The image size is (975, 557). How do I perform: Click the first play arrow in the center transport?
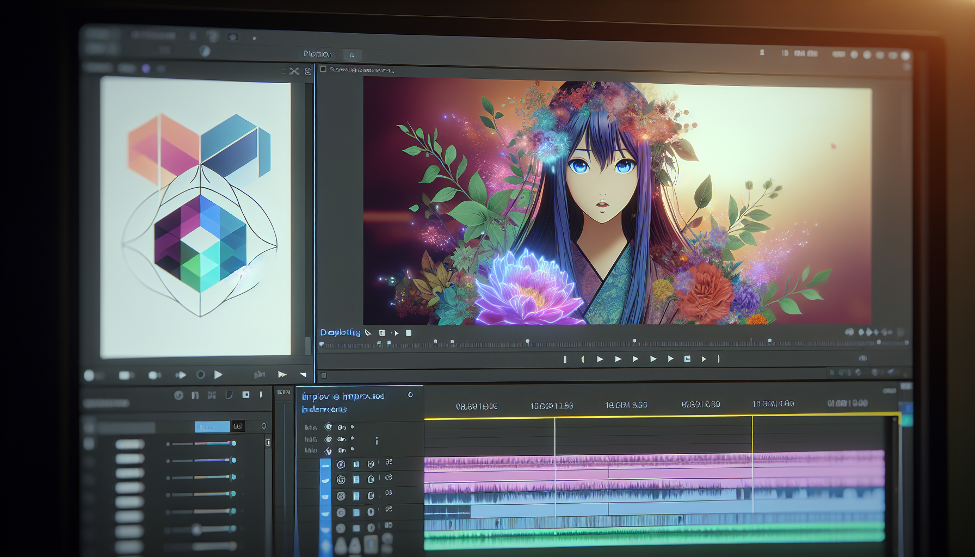600,359
